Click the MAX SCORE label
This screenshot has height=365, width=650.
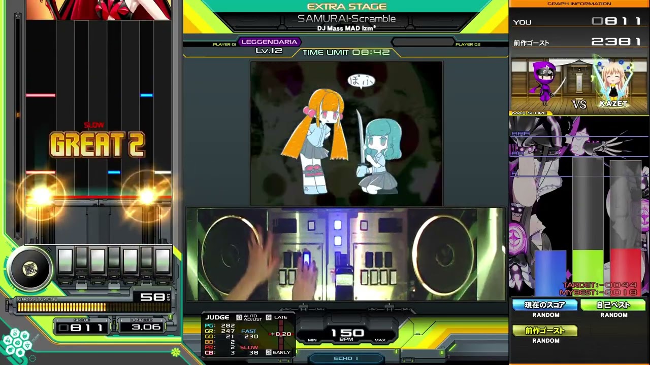(x=529, y=113)
